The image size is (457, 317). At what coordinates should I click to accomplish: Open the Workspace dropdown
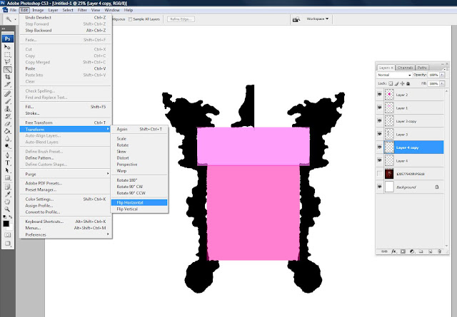(x=317, y=19)
